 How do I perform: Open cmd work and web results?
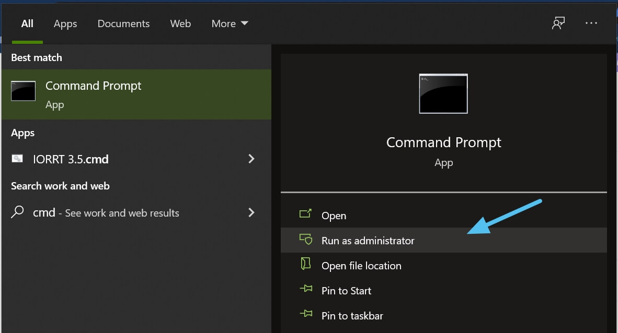(x=136, y=213)
